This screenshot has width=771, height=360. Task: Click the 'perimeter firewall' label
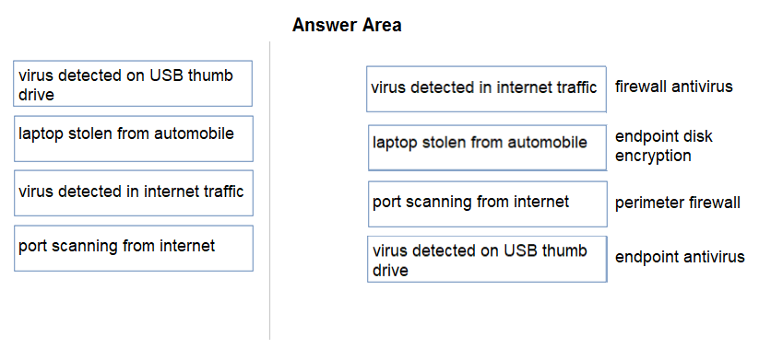point(678,203)
